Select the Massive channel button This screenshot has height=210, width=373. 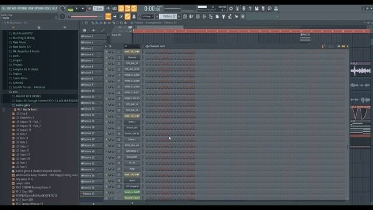pyautogui.click(x=132, y=57)
